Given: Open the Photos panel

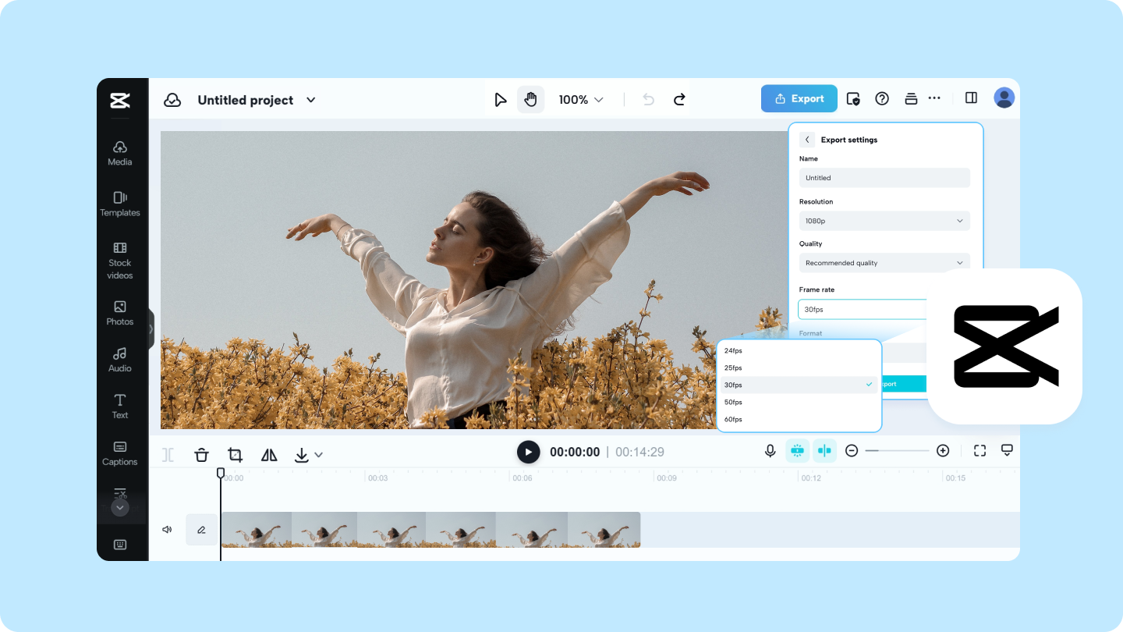Looking at the screenshot, I should 120,313.
